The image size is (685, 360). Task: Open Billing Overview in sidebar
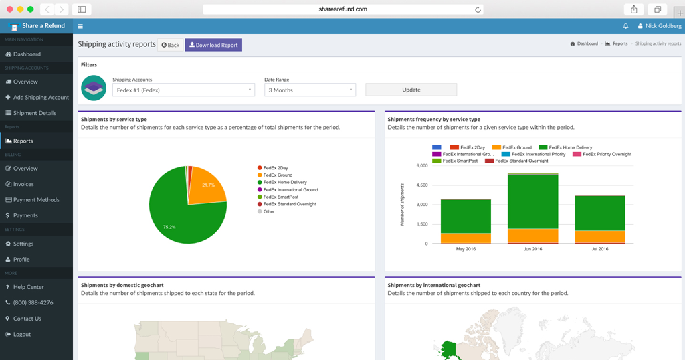pyautogui.click(x=37, y=169)
